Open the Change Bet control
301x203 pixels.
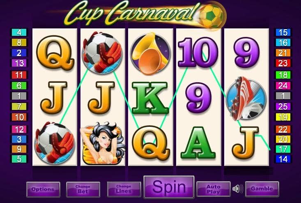pos(83,189)
